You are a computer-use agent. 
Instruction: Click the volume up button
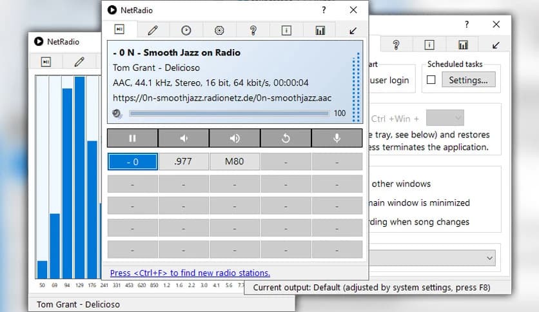[235, 138]
